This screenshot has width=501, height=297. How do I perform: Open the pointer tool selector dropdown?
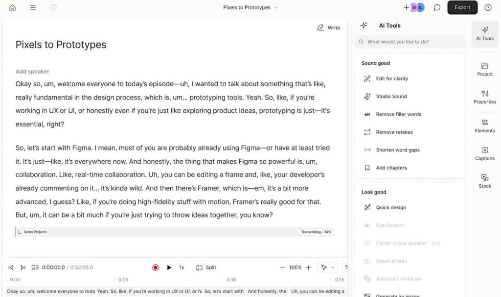point(327,268)
